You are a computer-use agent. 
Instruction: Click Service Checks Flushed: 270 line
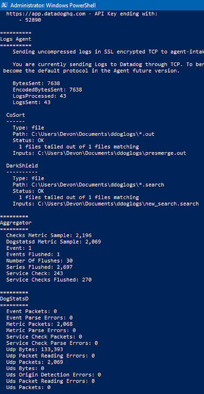pyautogui.click(x=49, y=279)
